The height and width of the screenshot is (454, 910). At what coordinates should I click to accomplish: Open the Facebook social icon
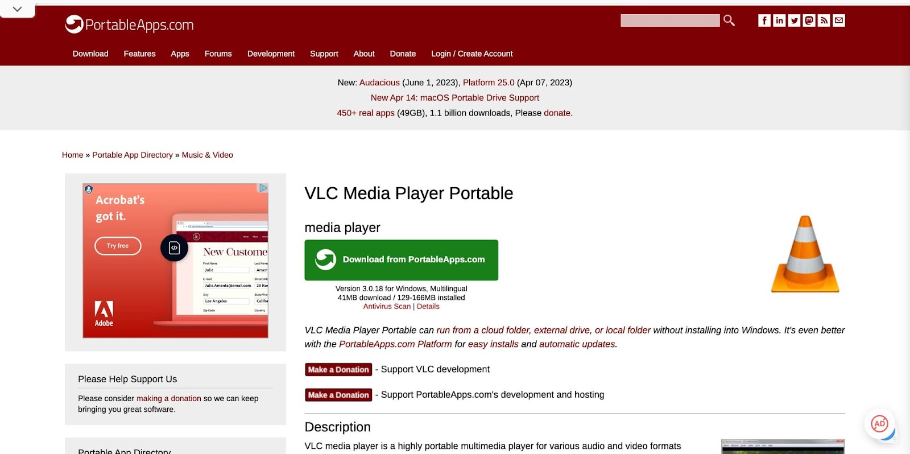764,20
